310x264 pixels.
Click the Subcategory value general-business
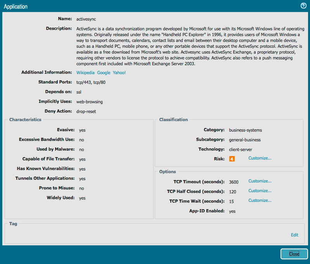coord(245,140)
